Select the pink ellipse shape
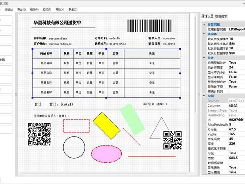 pyautogui.click(x=106, y=154)
